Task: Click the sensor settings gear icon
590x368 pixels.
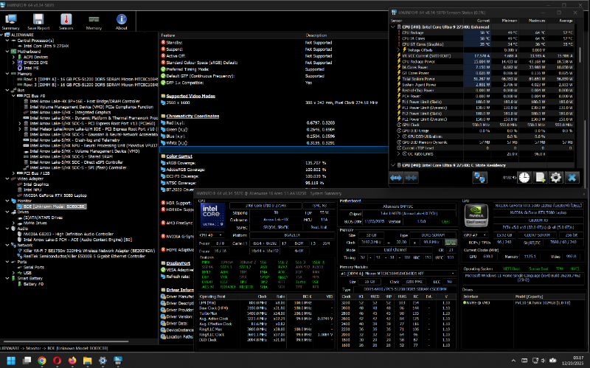Action: coord(555,178)
